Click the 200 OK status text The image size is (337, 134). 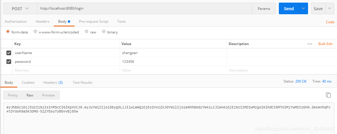[301, 81]
